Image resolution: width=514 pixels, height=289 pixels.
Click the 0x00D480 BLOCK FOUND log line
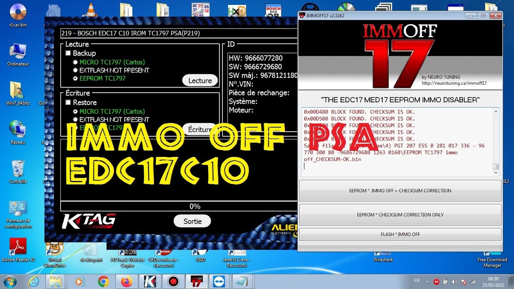[x=359, y=112]
